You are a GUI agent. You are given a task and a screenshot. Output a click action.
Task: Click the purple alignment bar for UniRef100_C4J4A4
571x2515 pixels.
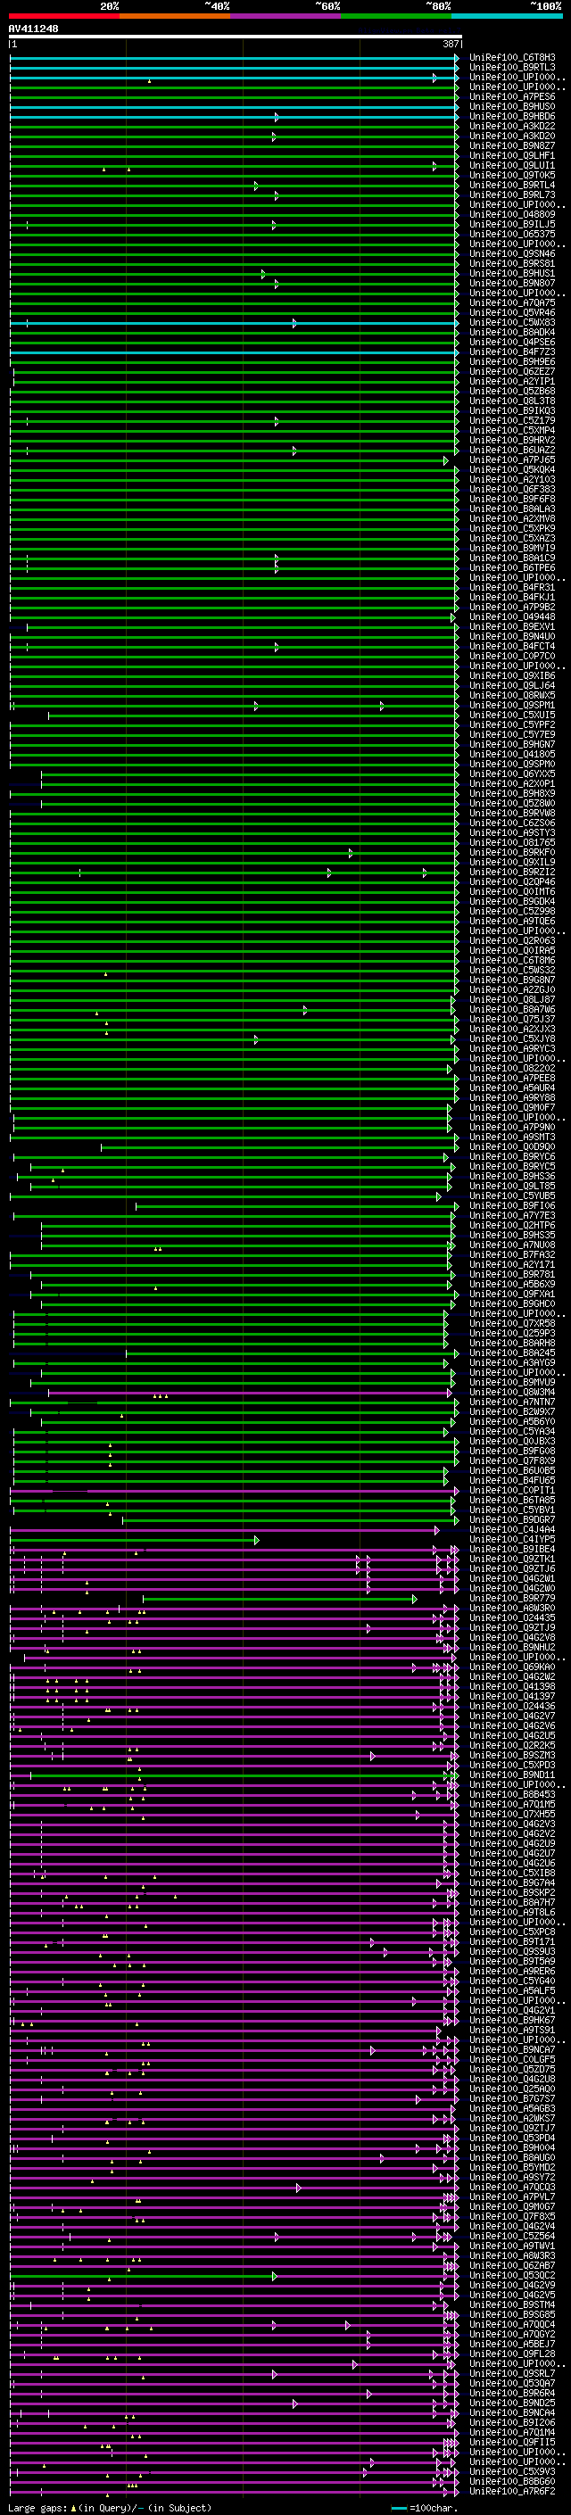pyautogui.click(x=225, y=1531)
